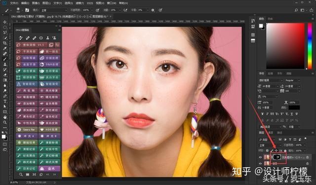
Task: Click the ellipse icon in DR4.5 panel
Action: coord(41,37)
